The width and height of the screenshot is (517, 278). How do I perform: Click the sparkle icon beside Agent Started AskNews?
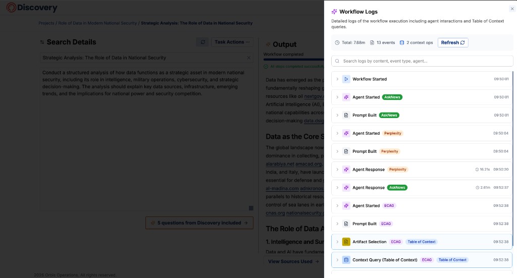pos(346,97)
